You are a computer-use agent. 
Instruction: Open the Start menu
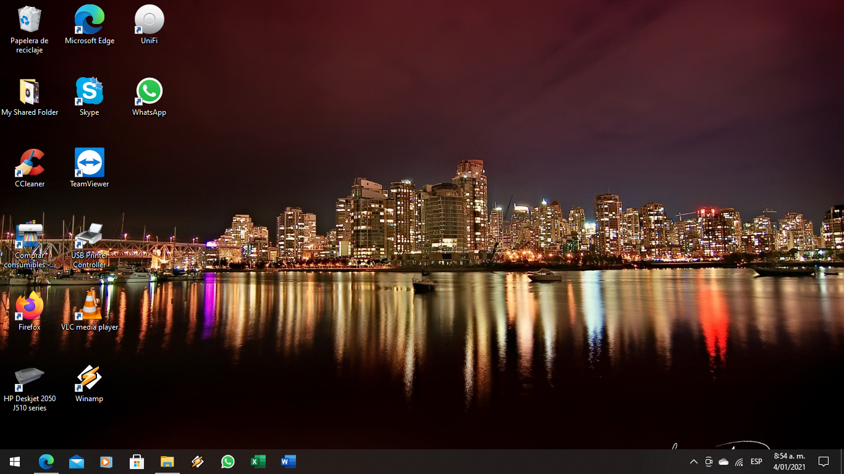14,461
